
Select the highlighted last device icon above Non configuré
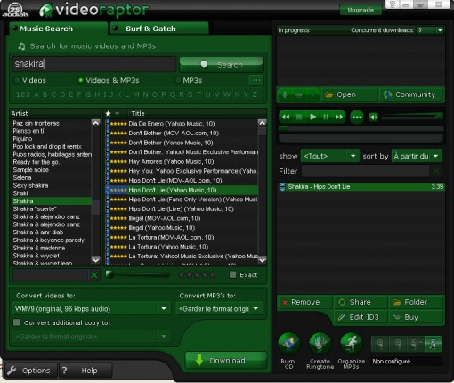click(433, 344)
